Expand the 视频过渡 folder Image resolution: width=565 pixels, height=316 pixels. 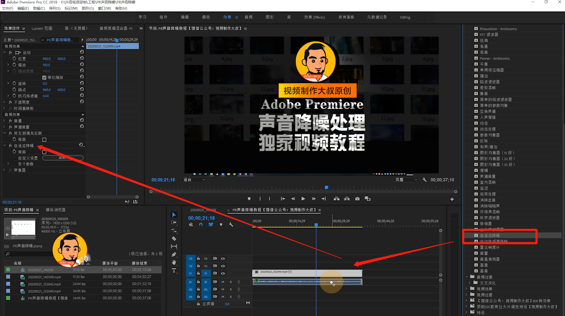click(x=467, y=295)
